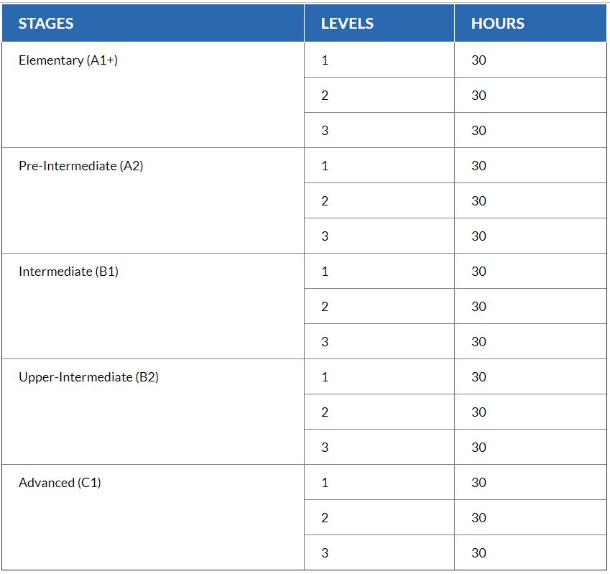Click the HOURS column header
Screen dimensions: 610x574
click(531, 23)
